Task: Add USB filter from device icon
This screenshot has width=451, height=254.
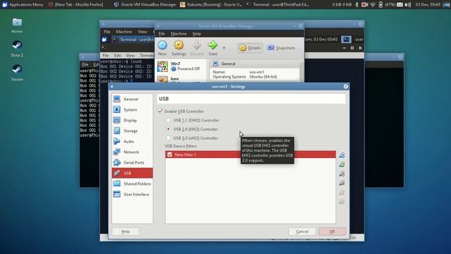Action: pyautogui.click(x=342, y=164)
